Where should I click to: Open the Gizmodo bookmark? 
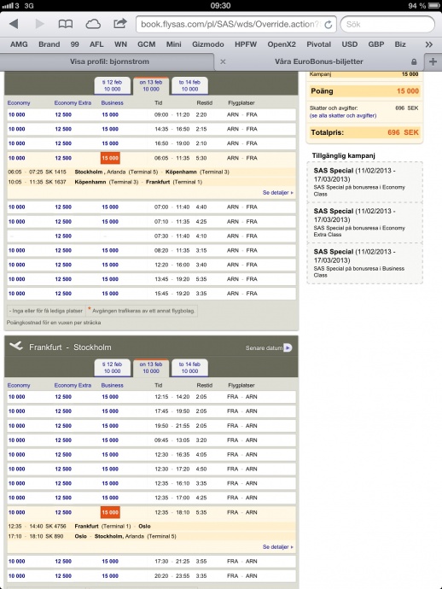[207, 44]
